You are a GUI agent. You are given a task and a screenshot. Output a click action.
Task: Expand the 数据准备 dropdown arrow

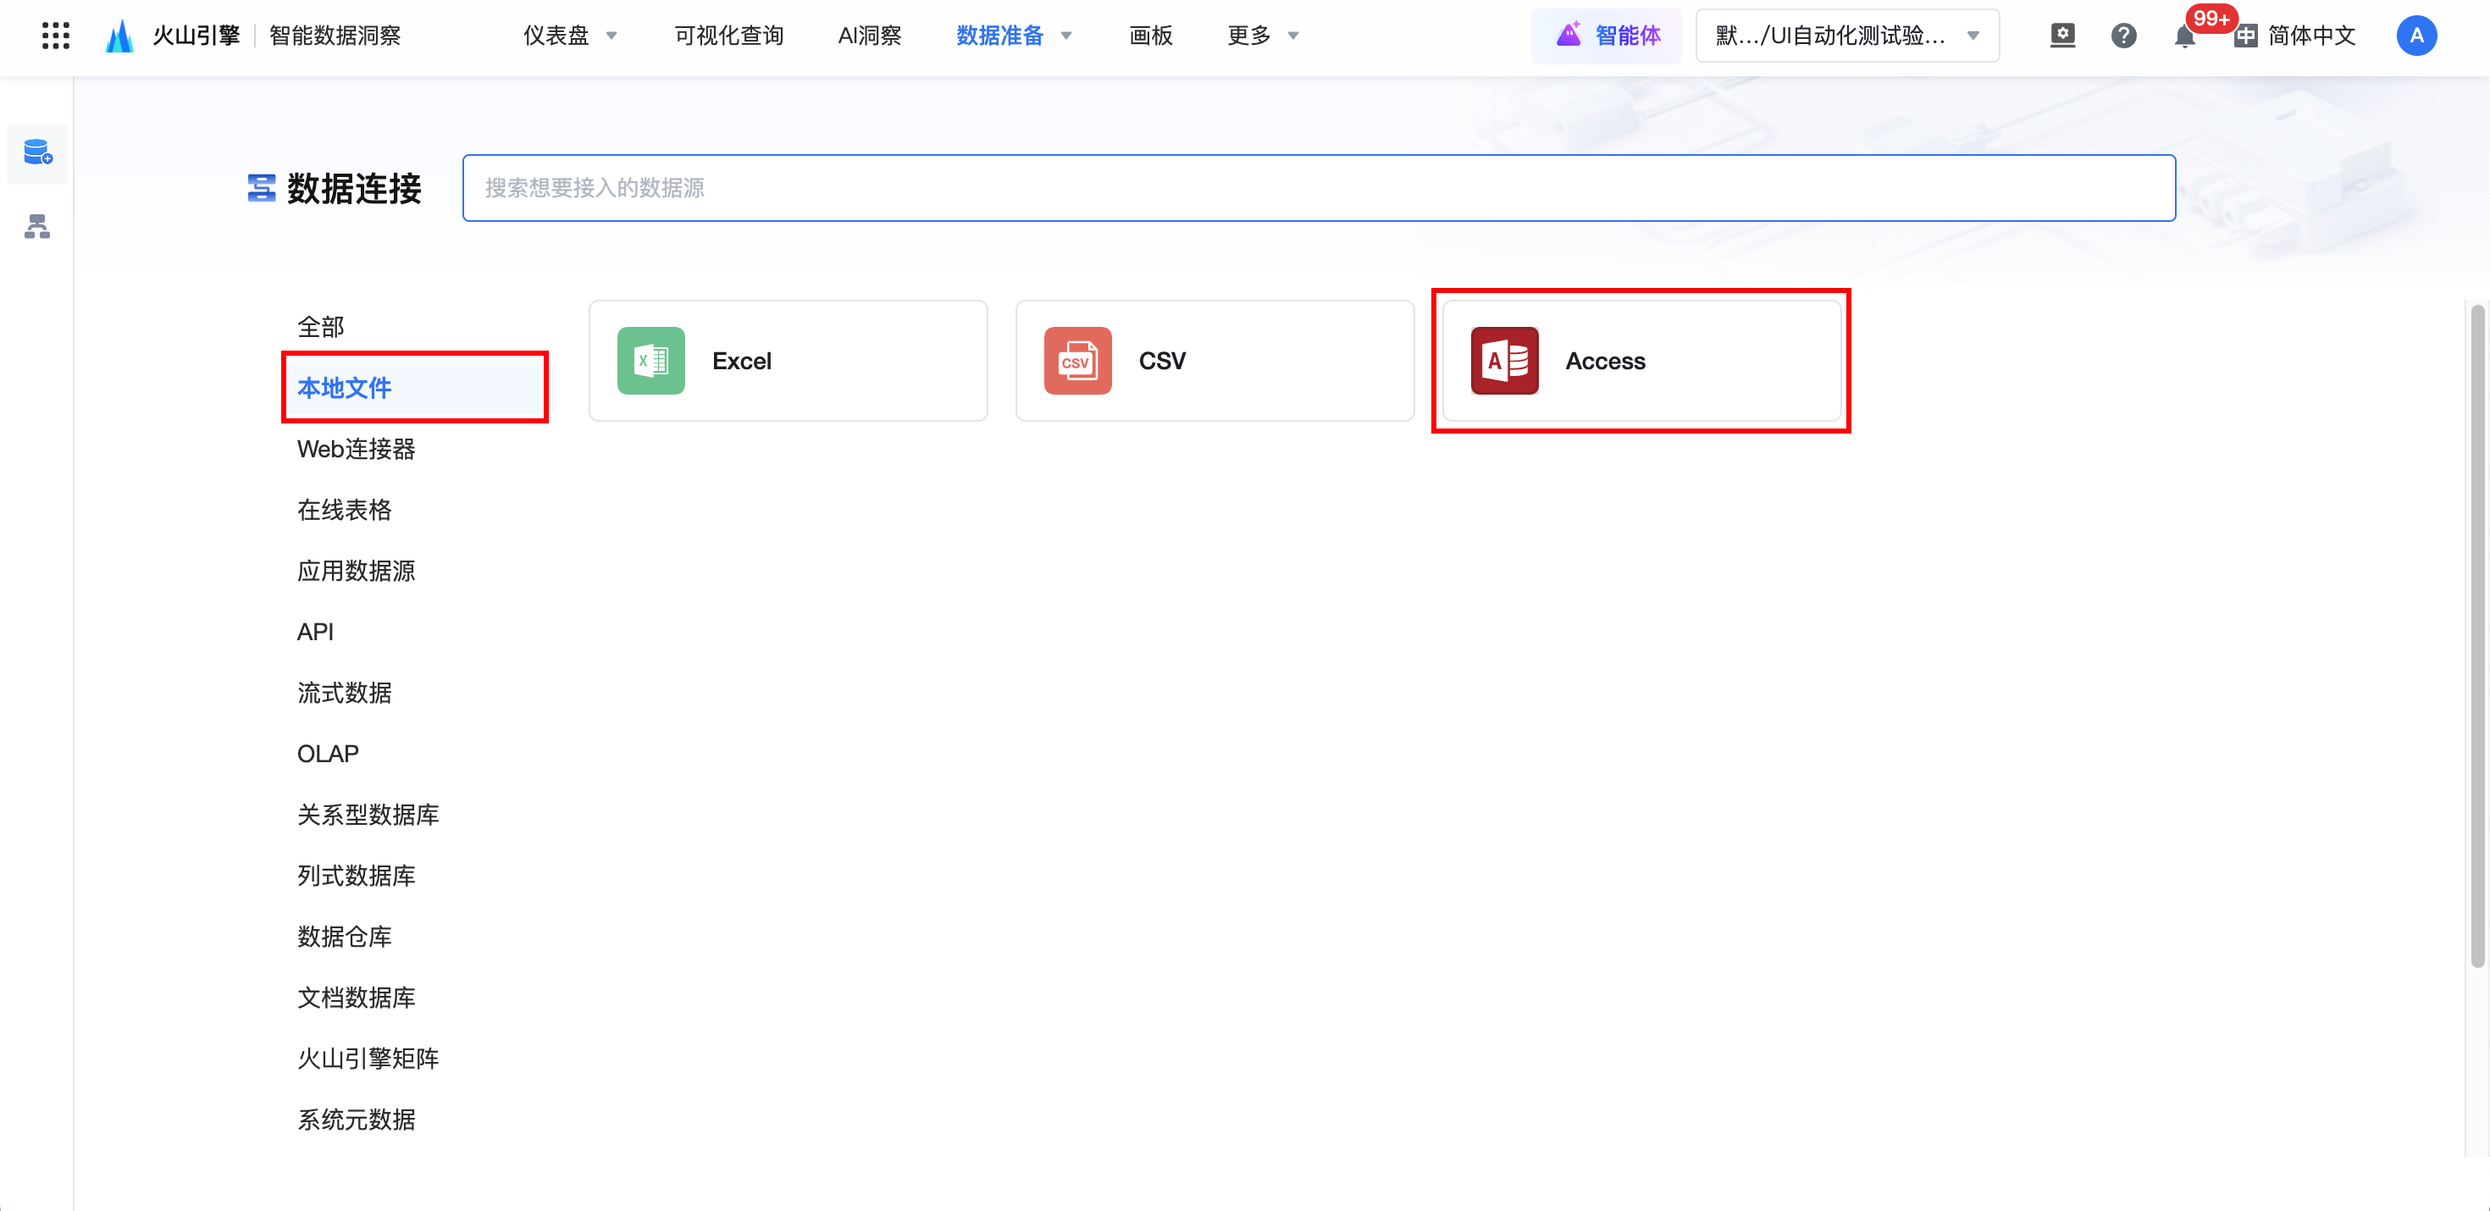point(1066,36)
